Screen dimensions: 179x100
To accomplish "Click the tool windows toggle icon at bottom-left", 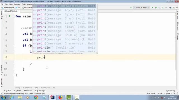I will pos(2,94).
